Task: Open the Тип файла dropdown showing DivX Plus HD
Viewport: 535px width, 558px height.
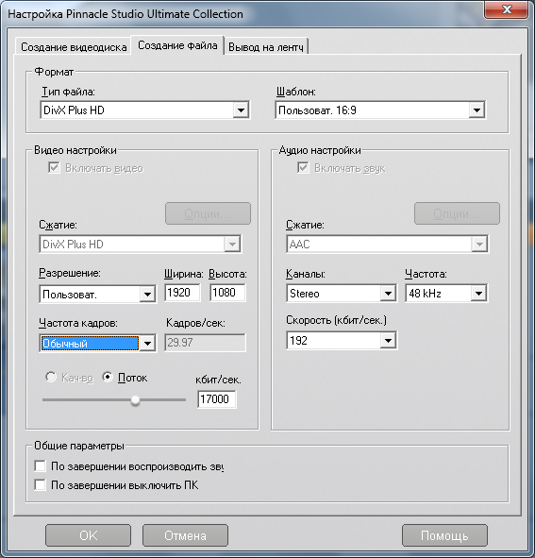Action: coord(144,110)
